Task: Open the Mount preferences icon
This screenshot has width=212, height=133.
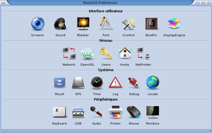Action: [x=60, y=83]
